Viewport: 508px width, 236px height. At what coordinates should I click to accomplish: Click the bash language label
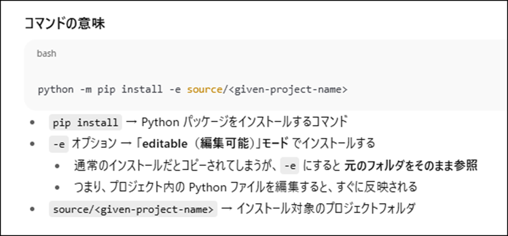click(x=46, y=54)
